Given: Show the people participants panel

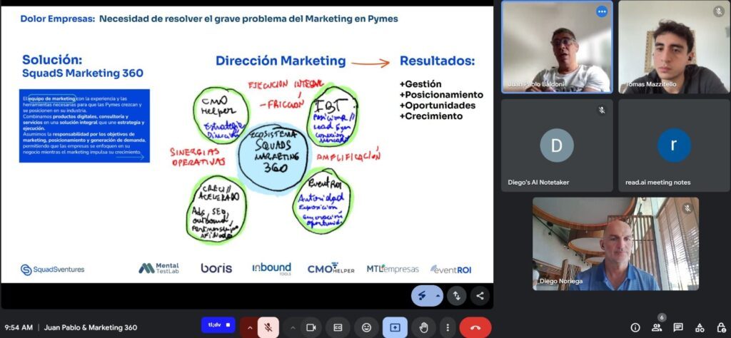Looking at the screenshot, I should coord(657,327).
